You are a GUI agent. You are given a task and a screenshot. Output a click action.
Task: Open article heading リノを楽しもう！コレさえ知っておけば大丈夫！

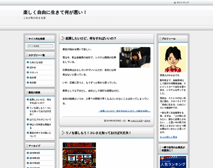[98, 133]
